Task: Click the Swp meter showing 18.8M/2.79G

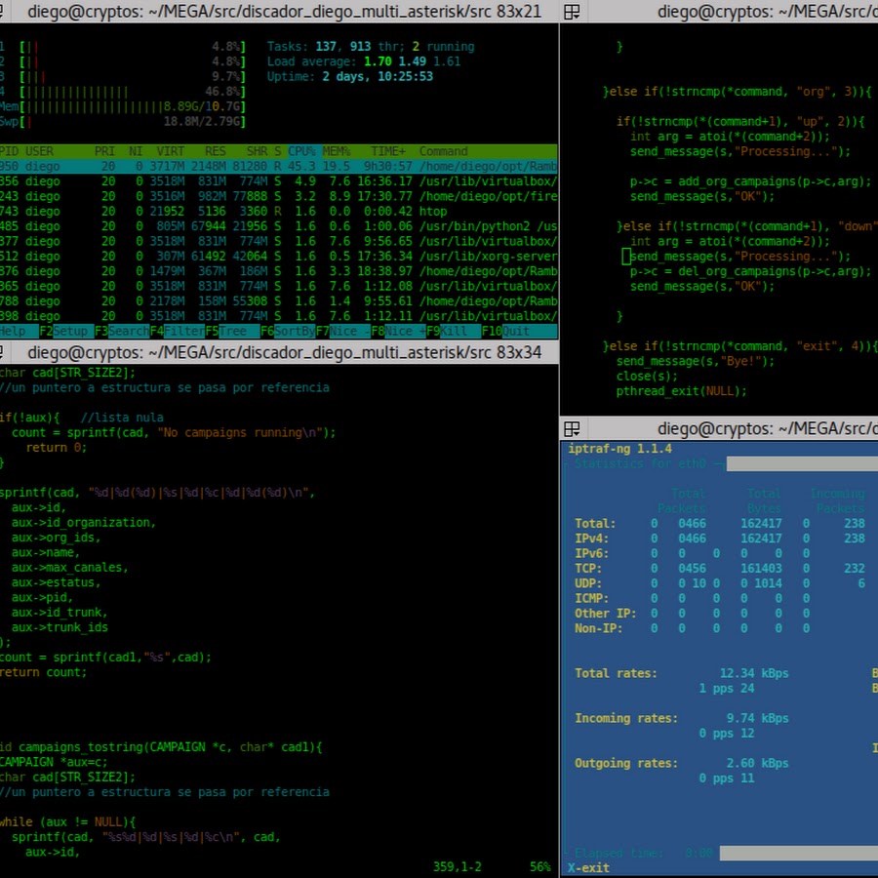Action: click(x=123, y=122)
